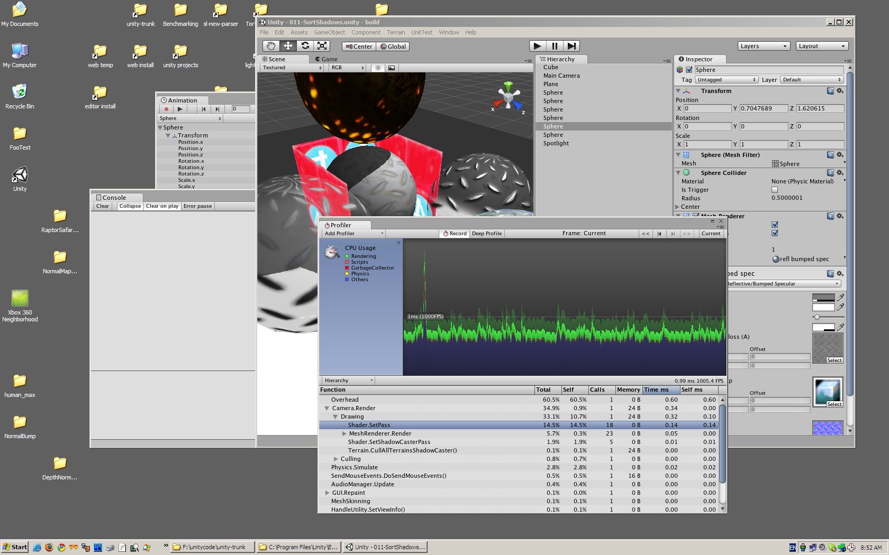Toggle Record in the Profiler
Viewport: 889px width, 555px height.
pos(455,234)
